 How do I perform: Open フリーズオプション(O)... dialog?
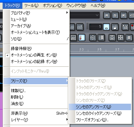(x=100, y=120)
